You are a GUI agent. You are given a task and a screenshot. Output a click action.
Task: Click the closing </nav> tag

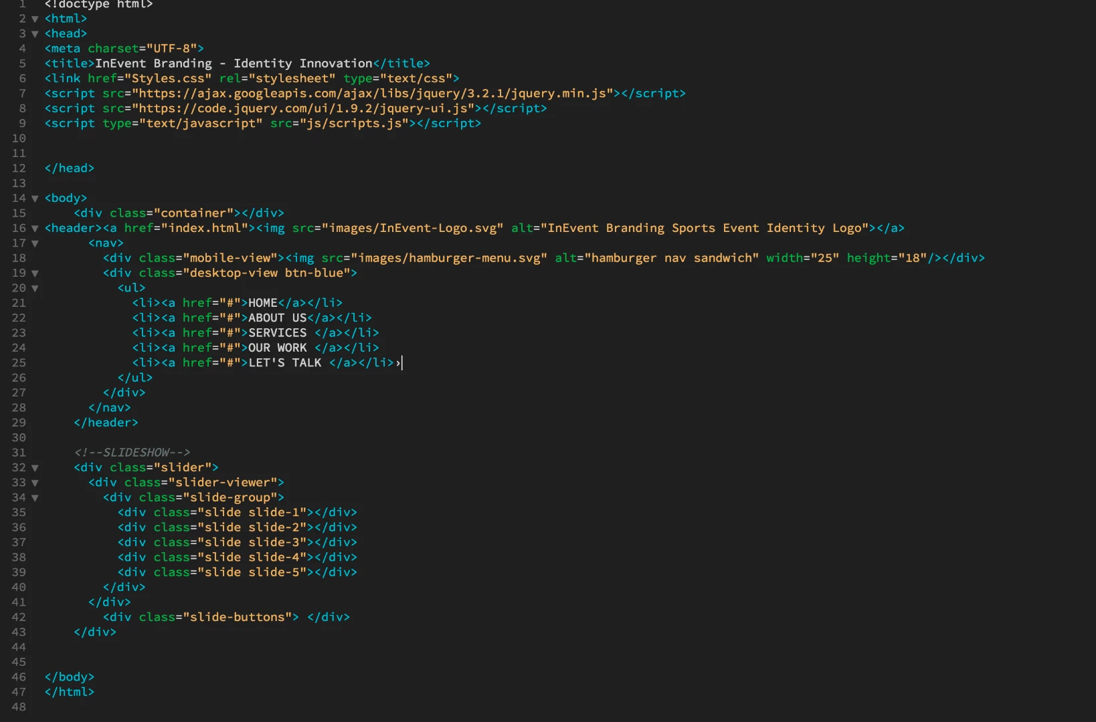pyautogui.click(x=110, y=408)
